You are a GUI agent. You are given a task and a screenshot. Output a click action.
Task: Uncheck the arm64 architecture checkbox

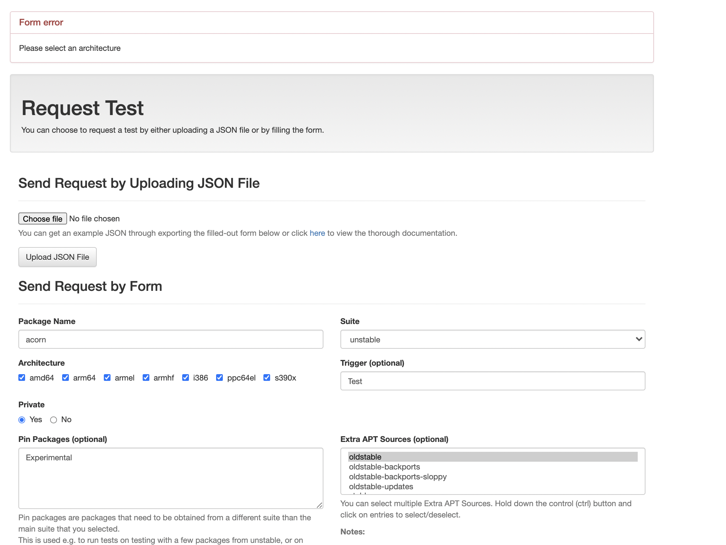(x=65, y=378)
